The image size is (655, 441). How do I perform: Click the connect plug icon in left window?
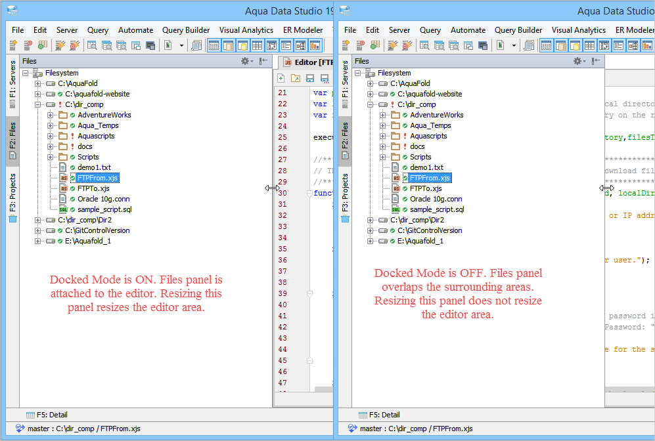[x=60, y=45]
